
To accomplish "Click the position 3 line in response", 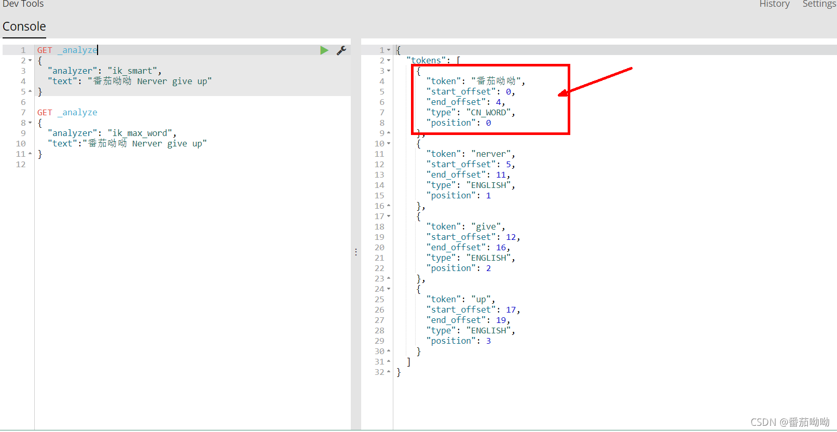I will point(458,341).
